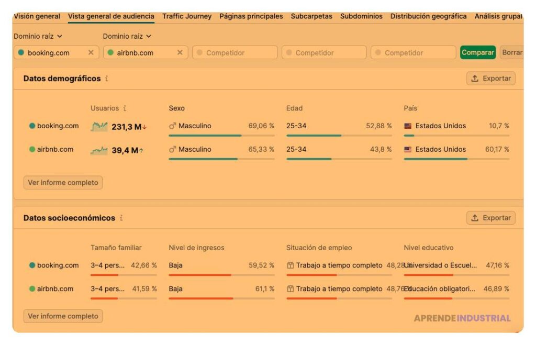Click info icon next to Datos demográficos
Screen dimensions: 536x345
point(107,79)
